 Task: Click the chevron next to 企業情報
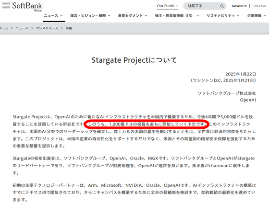pyautogui.click(x=265, y=16)
